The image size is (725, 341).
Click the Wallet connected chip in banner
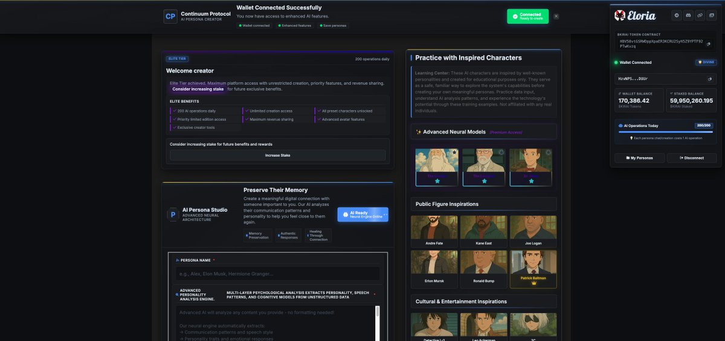click(255, 25)
